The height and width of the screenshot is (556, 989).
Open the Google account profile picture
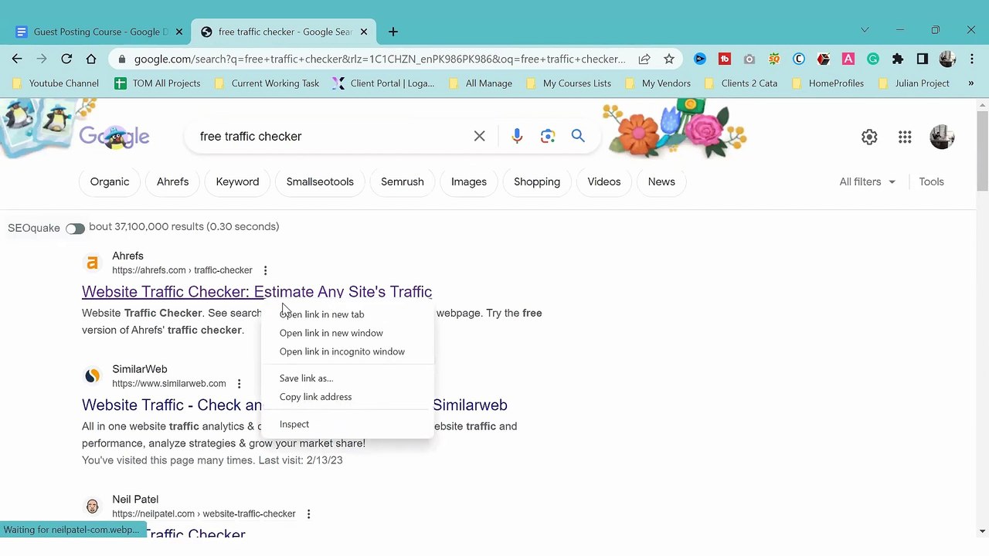pos(942,137)
